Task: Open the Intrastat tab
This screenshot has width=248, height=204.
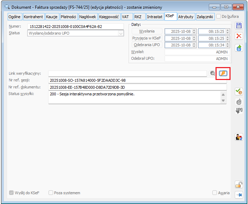Action: pos(155,17)
